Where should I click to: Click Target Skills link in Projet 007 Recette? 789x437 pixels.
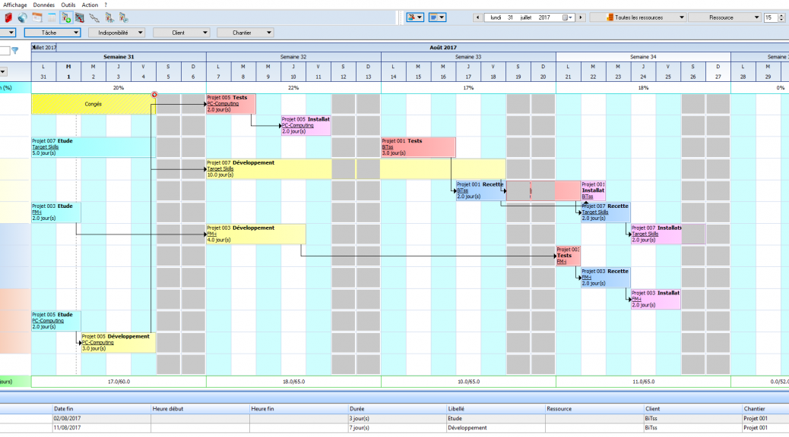tap(594, 212)
